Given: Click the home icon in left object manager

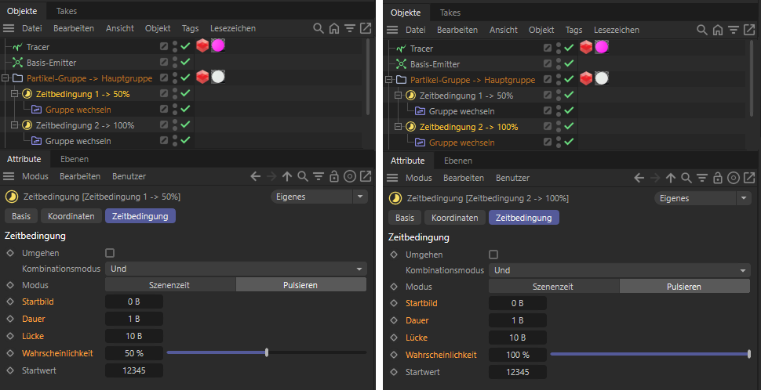Looking at the screenshot, I should pyautogui.click(x=334, y=28).
